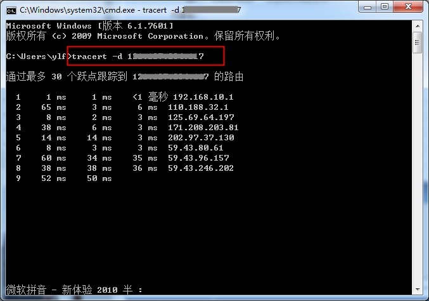Click the <1 毫秒 value in hop 1
Viewport: 429px width, 301px height.
point(150,97)
